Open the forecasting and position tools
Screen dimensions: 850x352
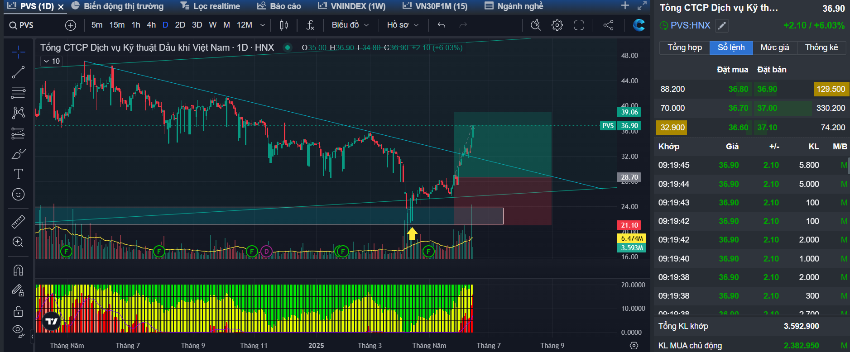click(x=18, y=133)
